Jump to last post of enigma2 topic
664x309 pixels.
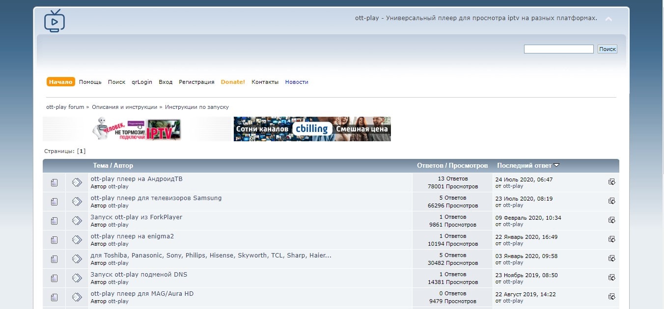coord(611,239)
